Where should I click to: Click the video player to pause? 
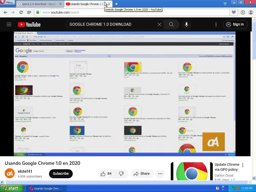pos(124,94)
